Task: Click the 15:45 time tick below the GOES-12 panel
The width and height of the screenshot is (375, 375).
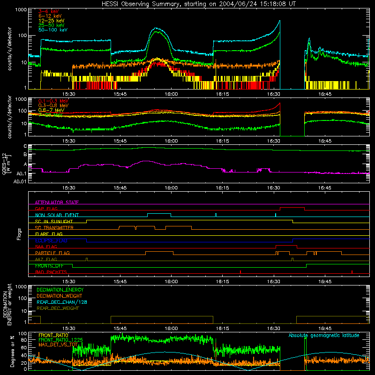Action: coord(120,188)
